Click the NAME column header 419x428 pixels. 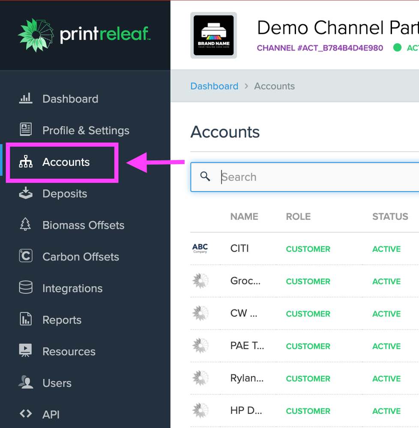244,216
